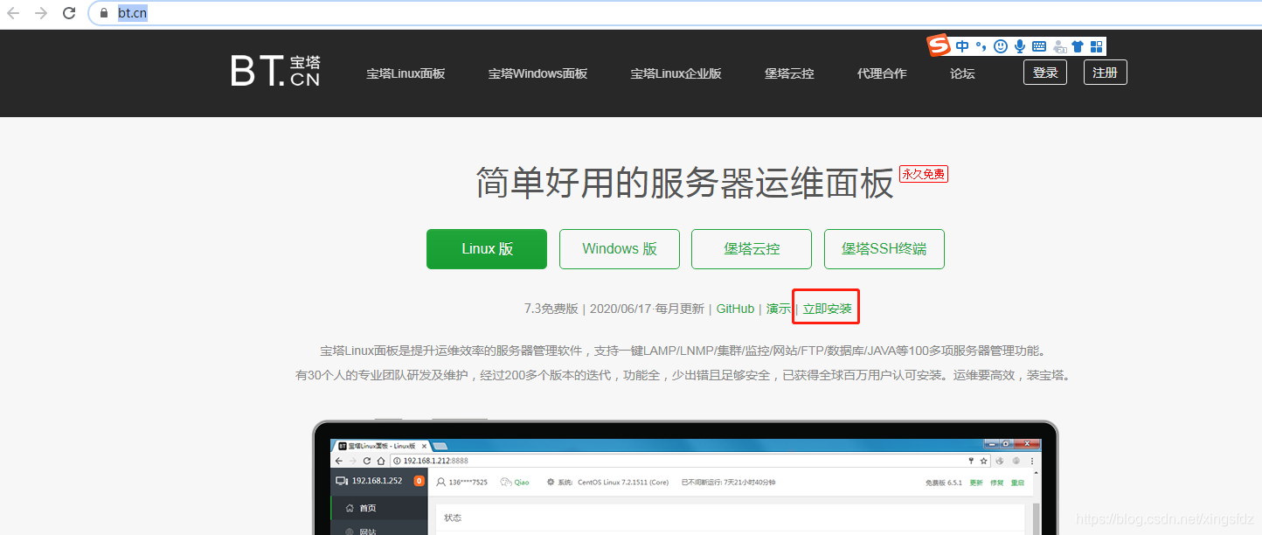Click the 7.3免费版 version text
The width and height of the screenshot is (1262, 535).
coord(551,309)
